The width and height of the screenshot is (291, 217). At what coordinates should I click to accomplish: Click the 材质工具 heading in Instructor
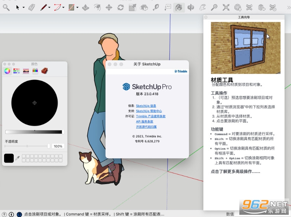(x=222, y=80)
